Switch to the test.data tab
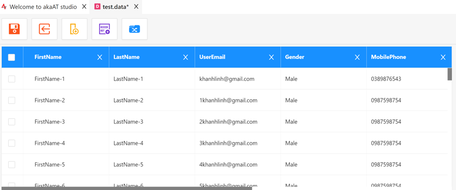 116,7
